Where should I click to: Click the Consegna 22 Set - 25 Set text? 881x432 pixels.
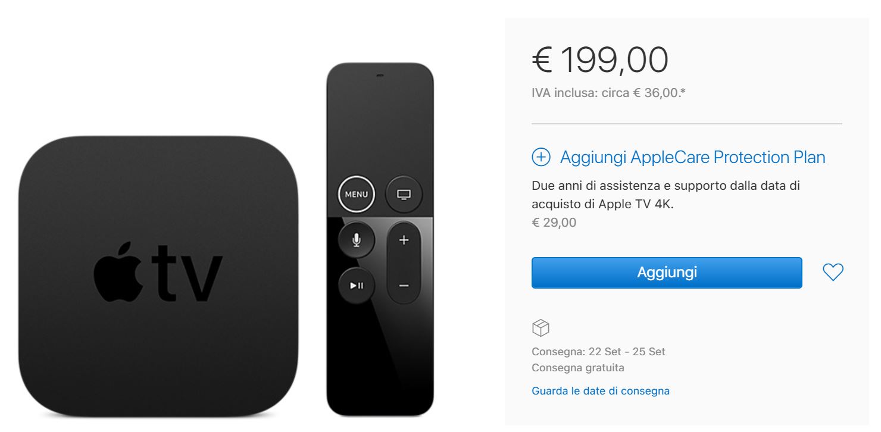(x=598, y=351)
